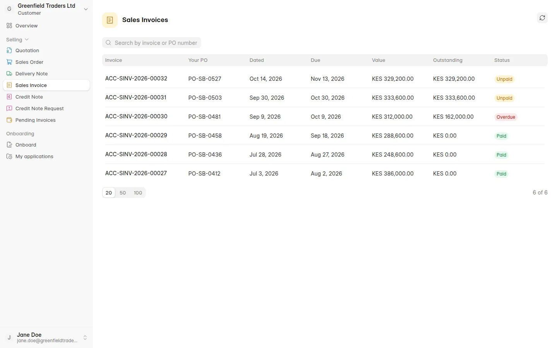
Task: Focus the invoice or PO number search field
Action: [x=152, y=43]
